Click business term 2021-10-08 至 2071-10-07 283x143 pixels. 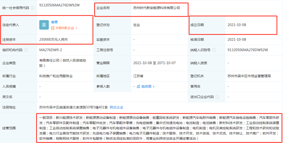pyautogui.click(x=154, y=63)
